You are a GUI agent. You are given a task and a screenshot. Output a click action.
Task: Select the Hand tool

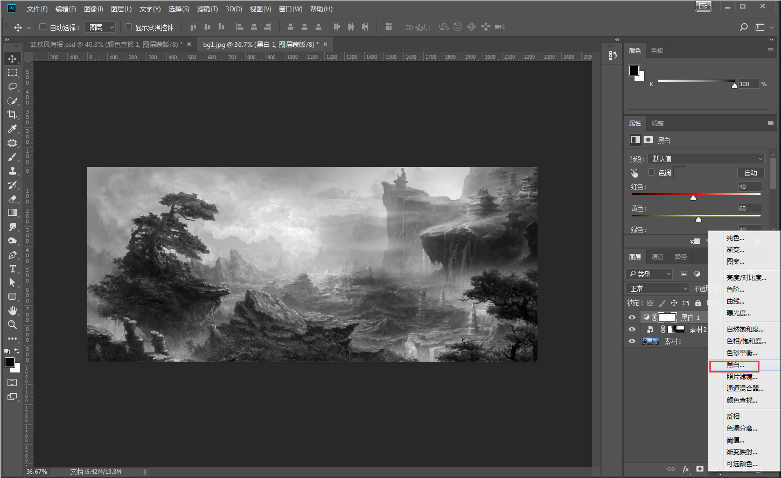(12, 311)
